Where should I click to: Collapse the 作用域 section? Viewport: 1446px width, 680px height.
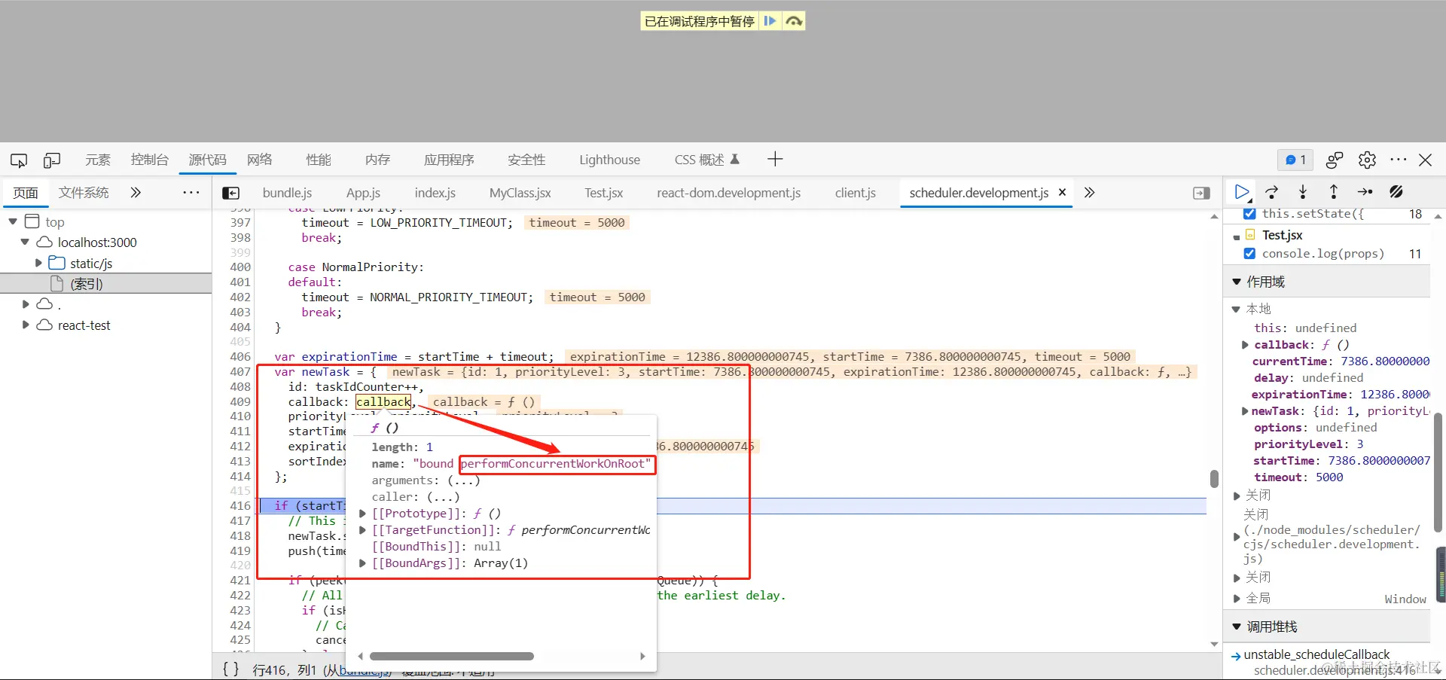pyautogui.click(x=1236, y=282)
